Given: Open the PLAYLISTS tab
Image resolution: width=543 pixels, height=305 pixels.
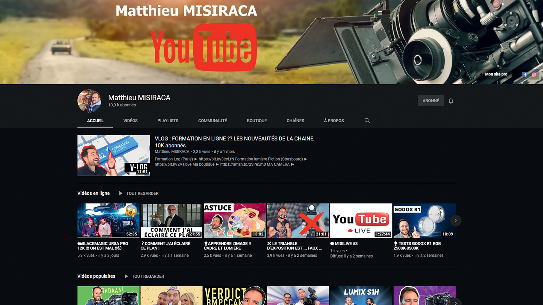Looking at the screenshot, I should (168, 121).
